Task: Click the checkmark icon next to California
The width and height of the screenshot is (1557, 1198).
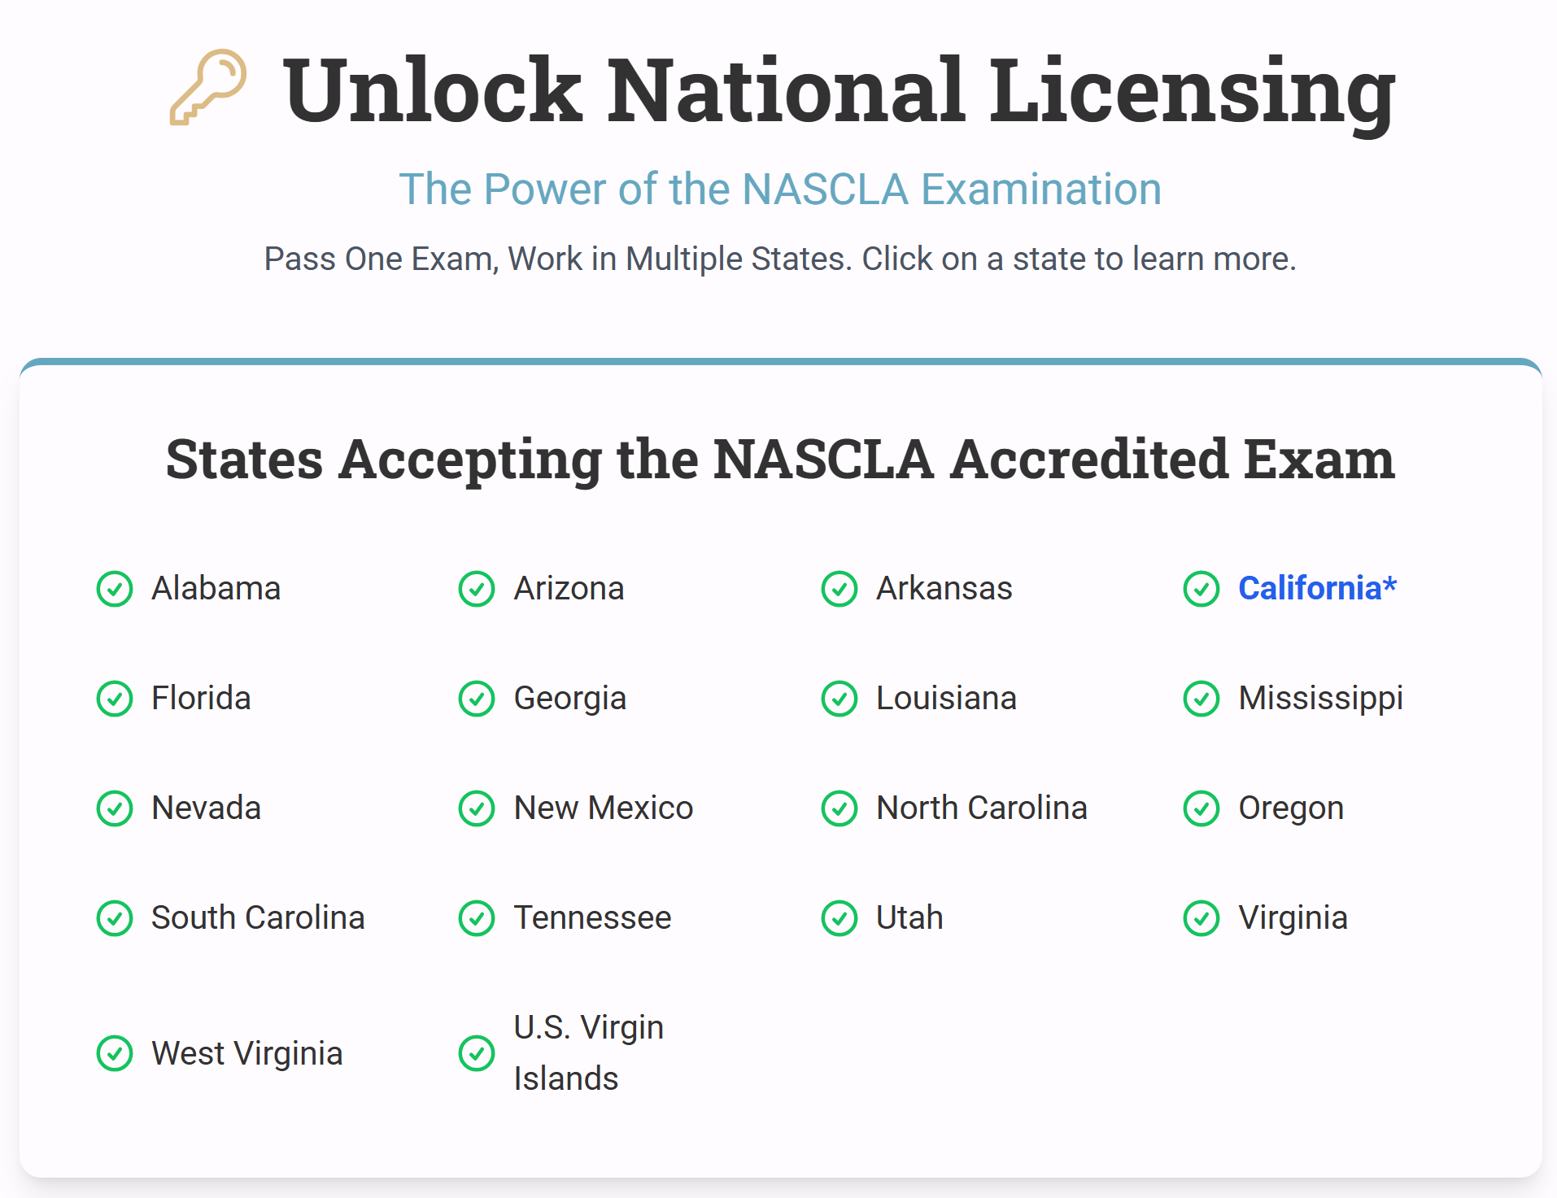Action: 1202,589
